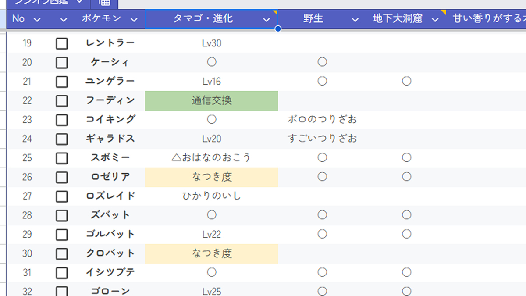Select コイキング's circle under タマゴ・進化
The height and width of the screenshot is (296, 526).
(x=212, y=119)
